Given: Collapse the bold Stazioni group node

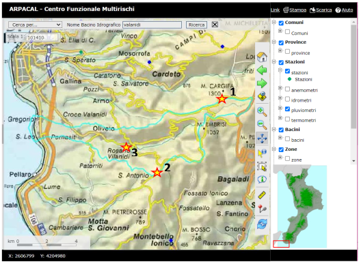Looking at the screenshot, I should (274, 61).
